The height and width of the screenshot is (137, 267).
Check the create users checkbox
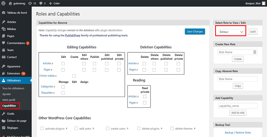pos(107,128)
